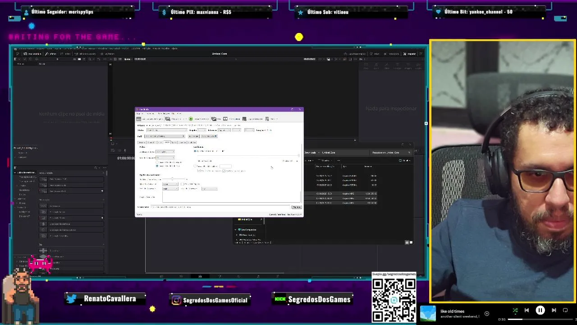The height and width of the screenshot is (325, 577).
Task: Open the HandBrake Perfil preset dropdown
Action: (165, 136)
